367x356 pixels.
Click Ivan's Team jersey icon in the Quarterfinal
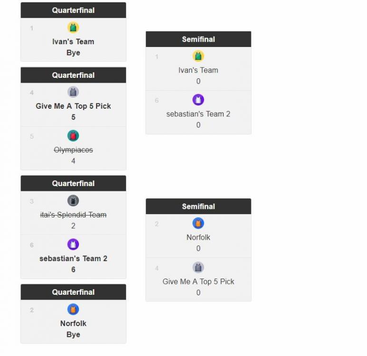[73, 28]
